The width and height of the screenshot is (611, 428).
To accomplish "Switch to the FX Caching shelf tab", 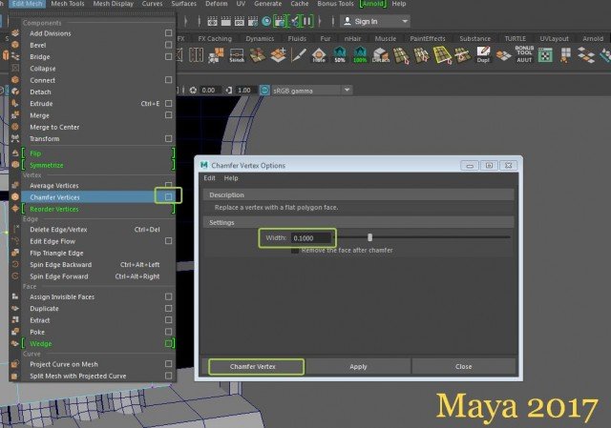I will tap(215, 38).
